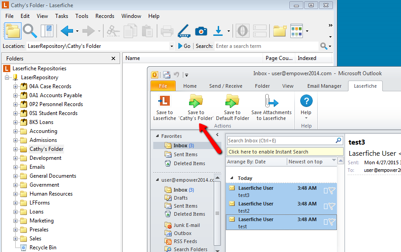Open dropdown arrow next to back button
The width and height of the screenshot is (401, 252).
click(77, 31)
